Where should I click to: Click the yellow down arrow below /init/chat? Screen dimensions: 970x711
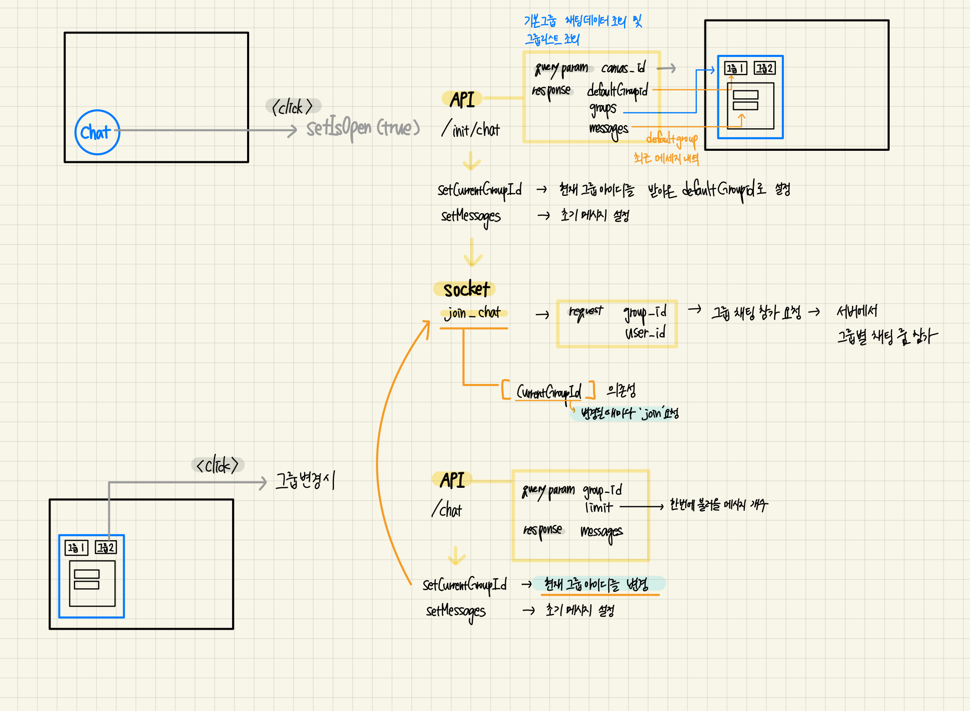(471, 161)
